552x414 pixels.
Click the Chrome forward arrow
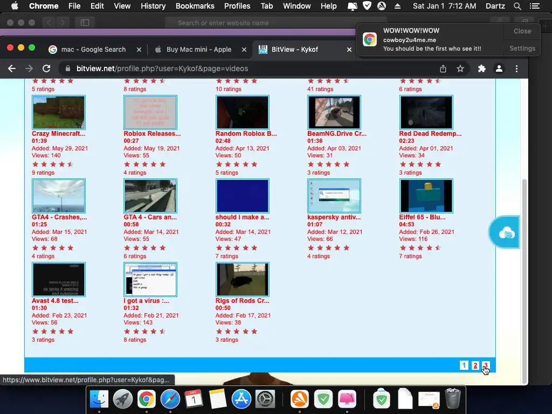coord(29,68)
